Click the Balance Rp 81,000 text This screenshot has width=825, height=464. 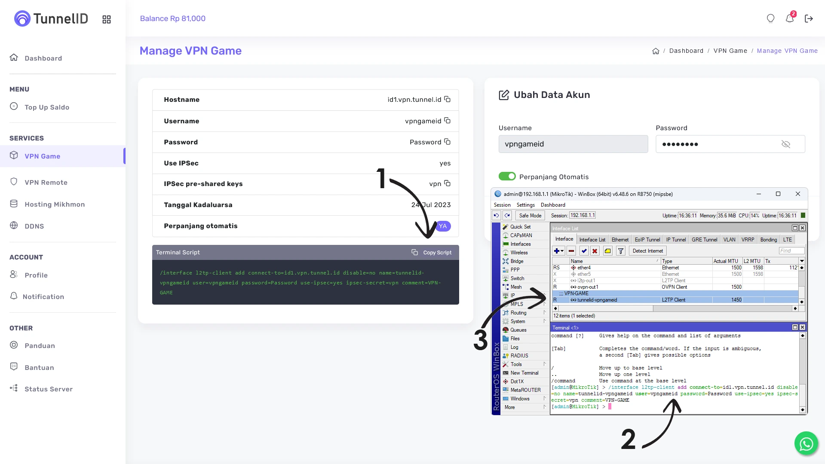coord(173,18)
